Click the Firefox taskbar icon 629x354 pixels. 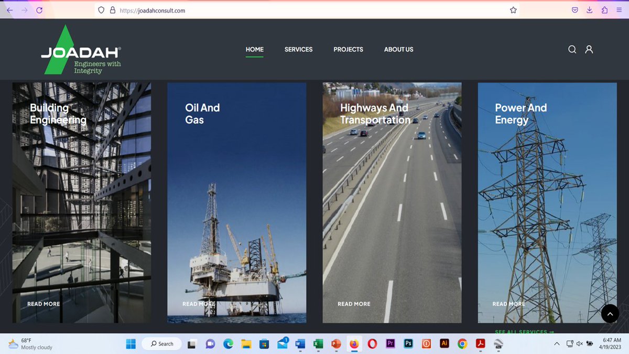(354, 344)
